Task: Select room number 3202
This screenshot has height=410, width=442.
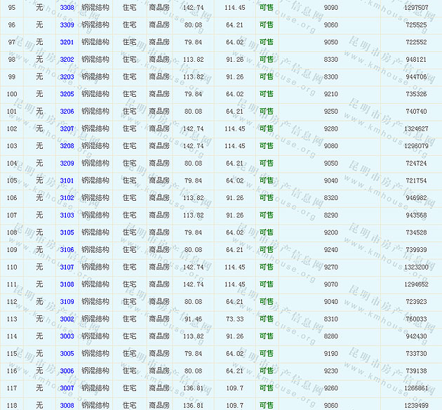Action: (67, 60)
